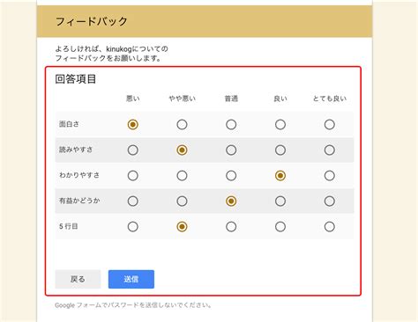Select 普通 for 有益かどうか row

(x=231, y=201)
